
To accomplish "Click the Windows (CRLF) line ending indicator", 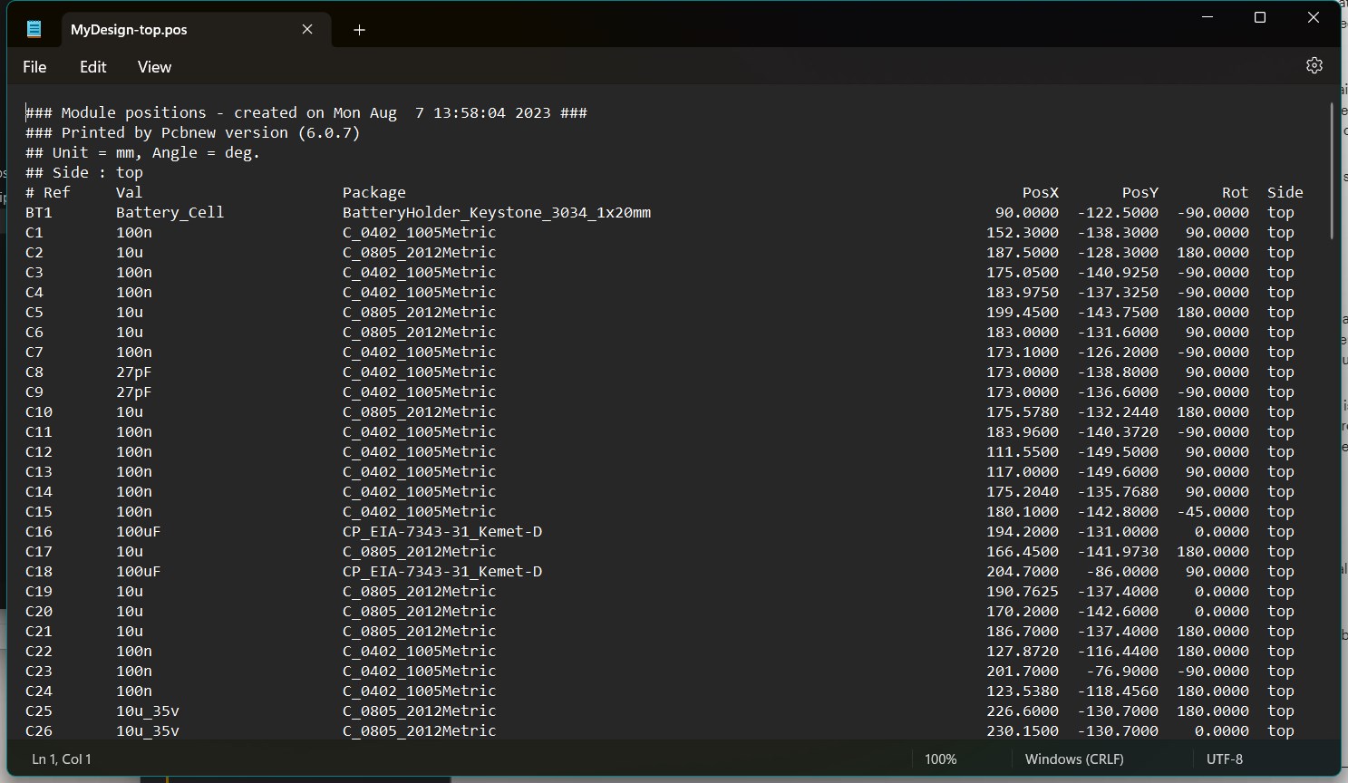I will 1074,759.
